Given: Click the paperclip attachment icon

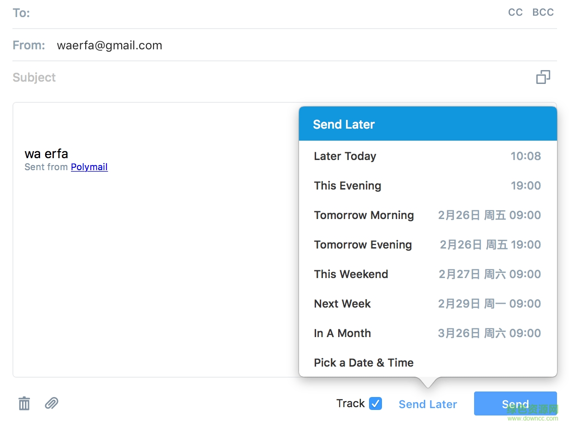Looking at the screenshot, I should [52, 403].
